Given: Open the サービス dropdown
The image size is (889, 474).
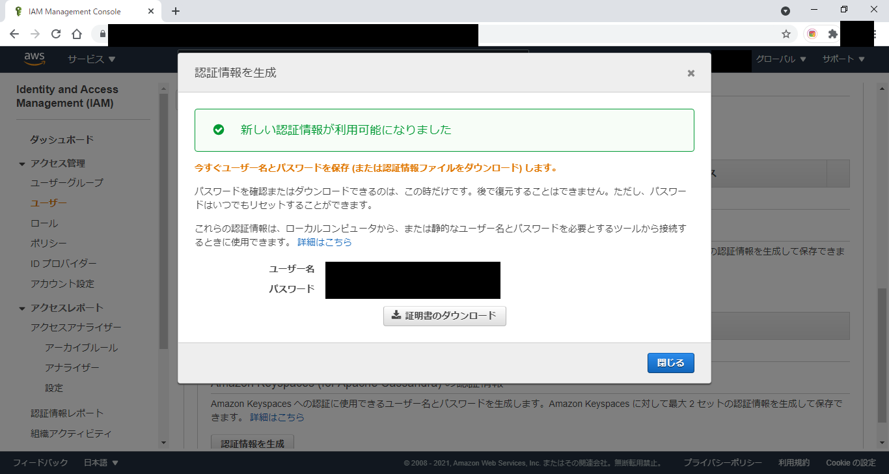Looking at the screenshot, I should coord(91,59).
